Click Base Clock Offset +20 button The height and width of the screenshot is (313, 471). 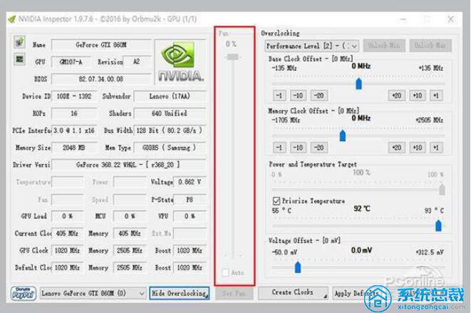397,96
